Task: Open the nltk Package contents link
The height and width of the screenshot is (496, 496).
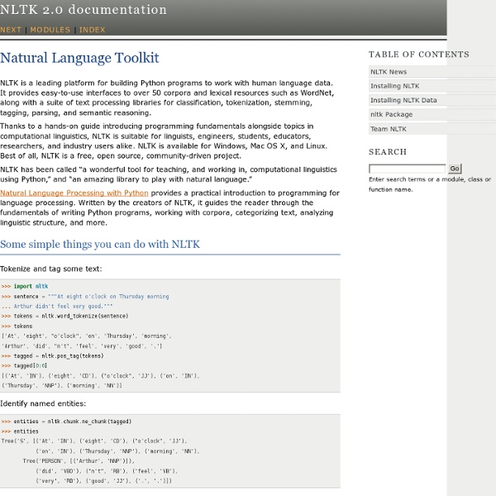Action: pos(391,115)
